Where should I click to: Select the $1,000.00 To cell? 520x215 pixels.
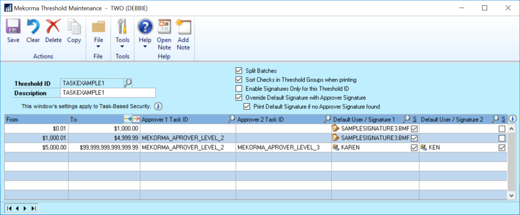[x=104, y=129]
